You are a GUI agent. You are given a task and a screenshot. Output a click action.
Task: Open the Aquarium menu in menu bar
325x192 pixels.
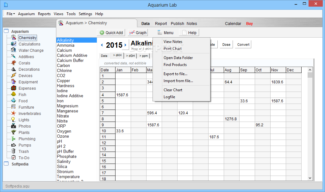(x=26, y=14)
